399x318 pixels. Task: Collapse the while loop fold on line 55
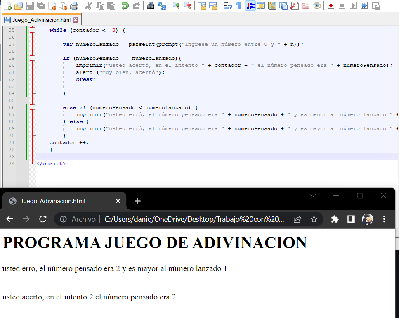pyautogui.click(x=32, y=30)
